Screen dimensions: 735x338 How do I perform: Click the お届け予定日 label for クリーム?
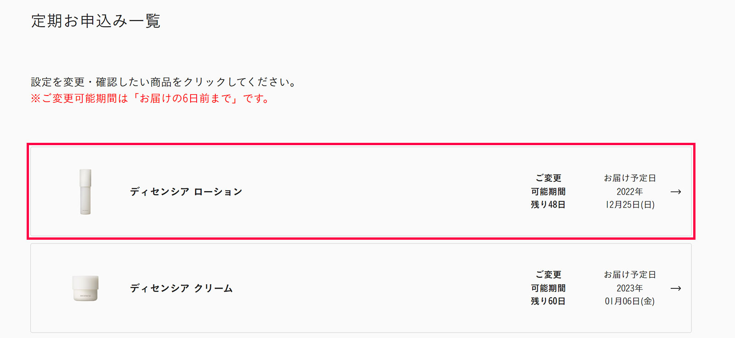pos(630,274)
